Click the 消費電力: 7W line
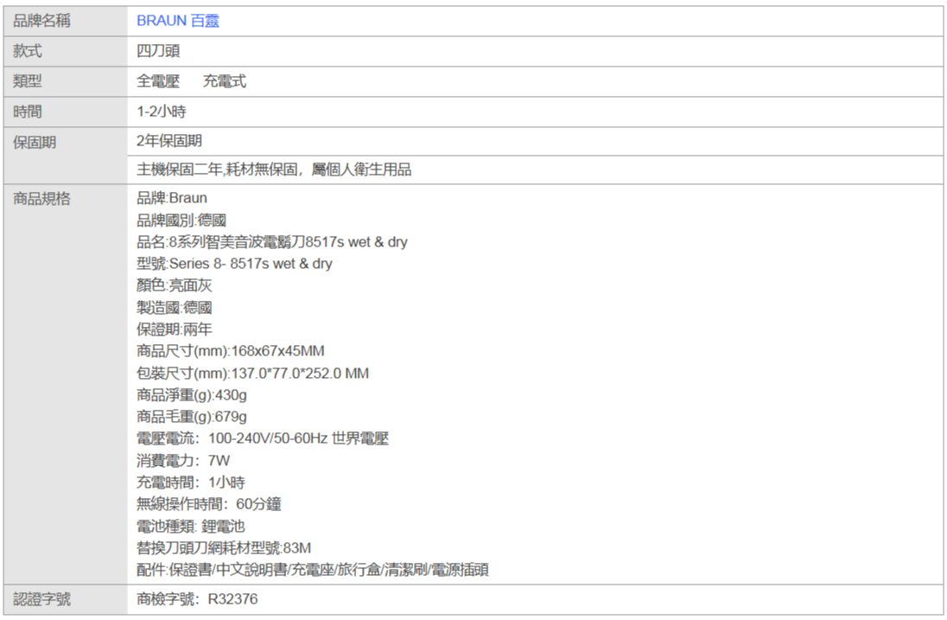 (183, 461)
